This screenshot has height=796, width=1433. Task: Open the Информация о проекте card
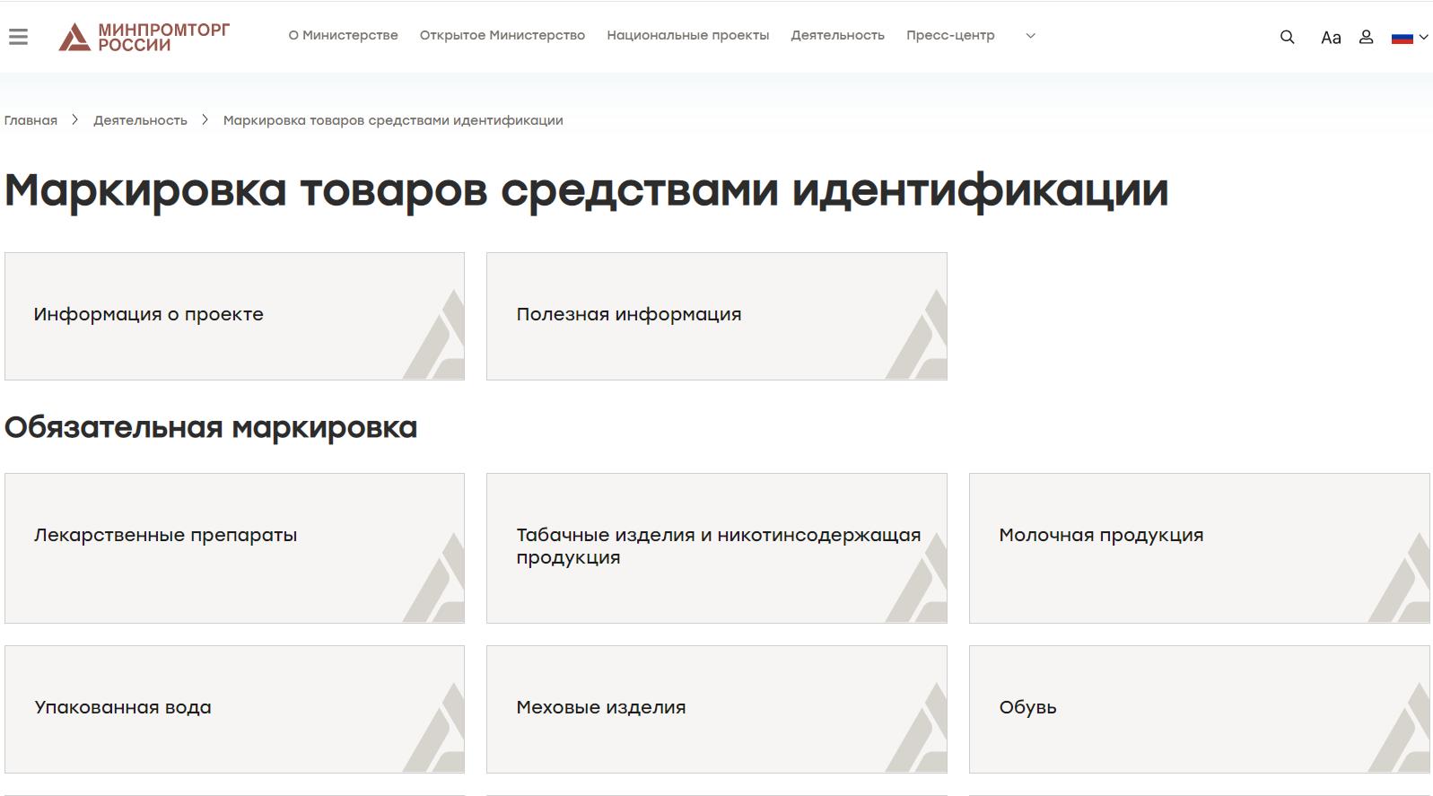[234, 316]
